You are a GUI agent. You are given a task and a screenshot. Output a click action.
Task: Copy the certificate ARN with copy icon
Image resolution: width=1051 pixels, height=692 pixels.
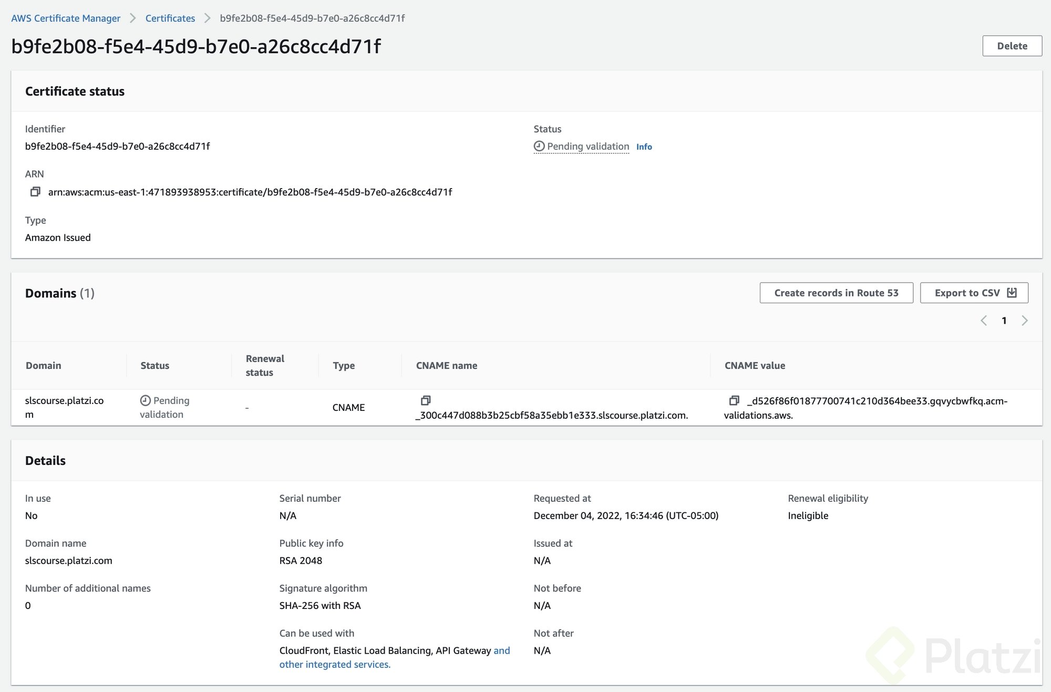point(35,192)
